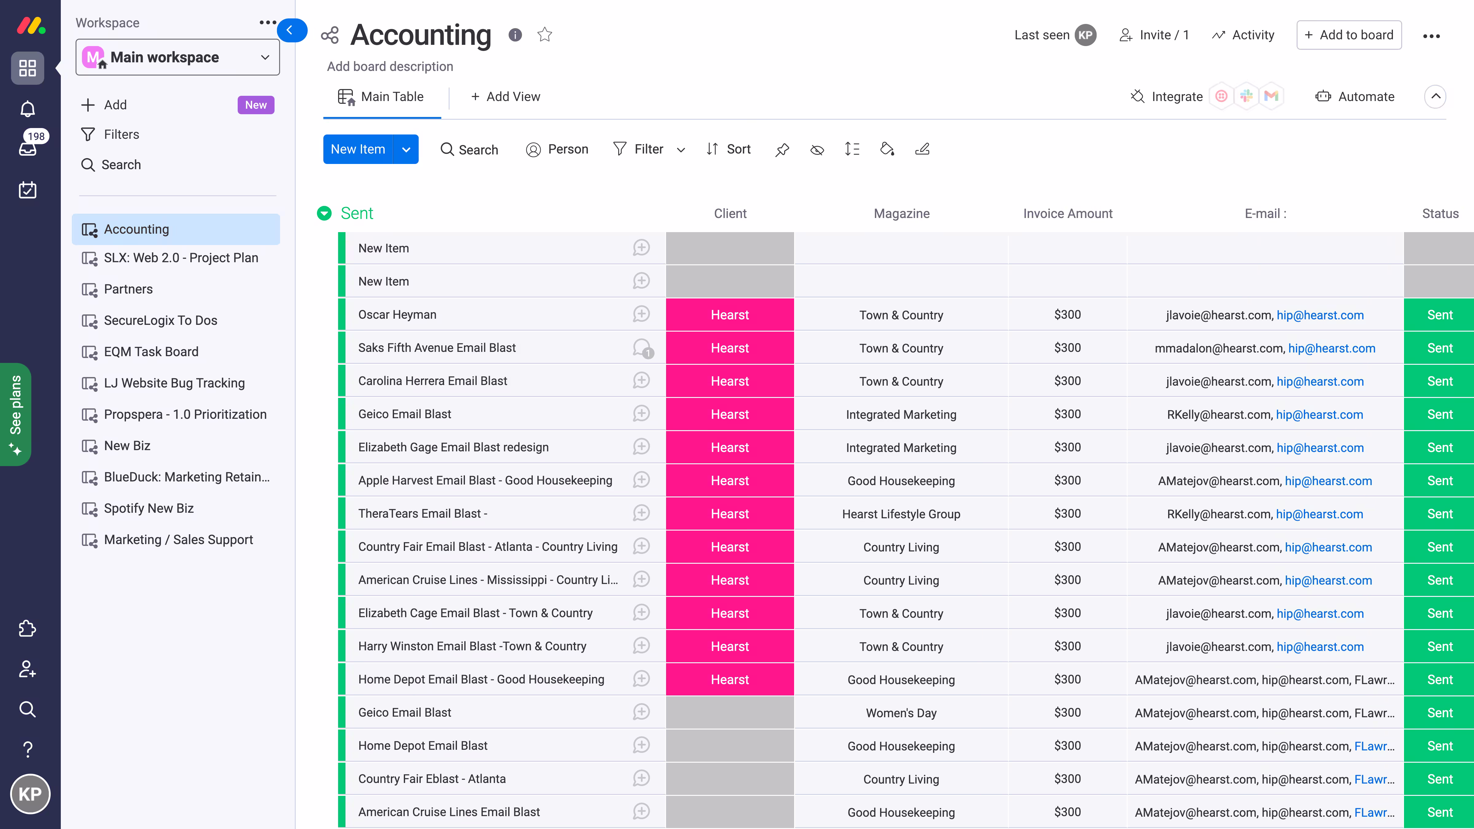Expand the Filter options chevron
The height and width of the screenshot is (829, 1474).
coord(680,150)
